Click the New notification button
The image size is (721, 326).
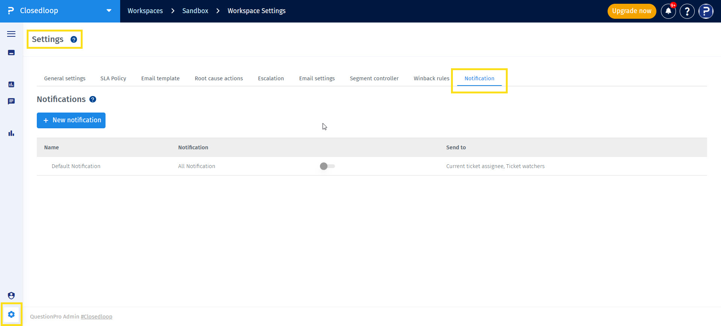point(71,120)
